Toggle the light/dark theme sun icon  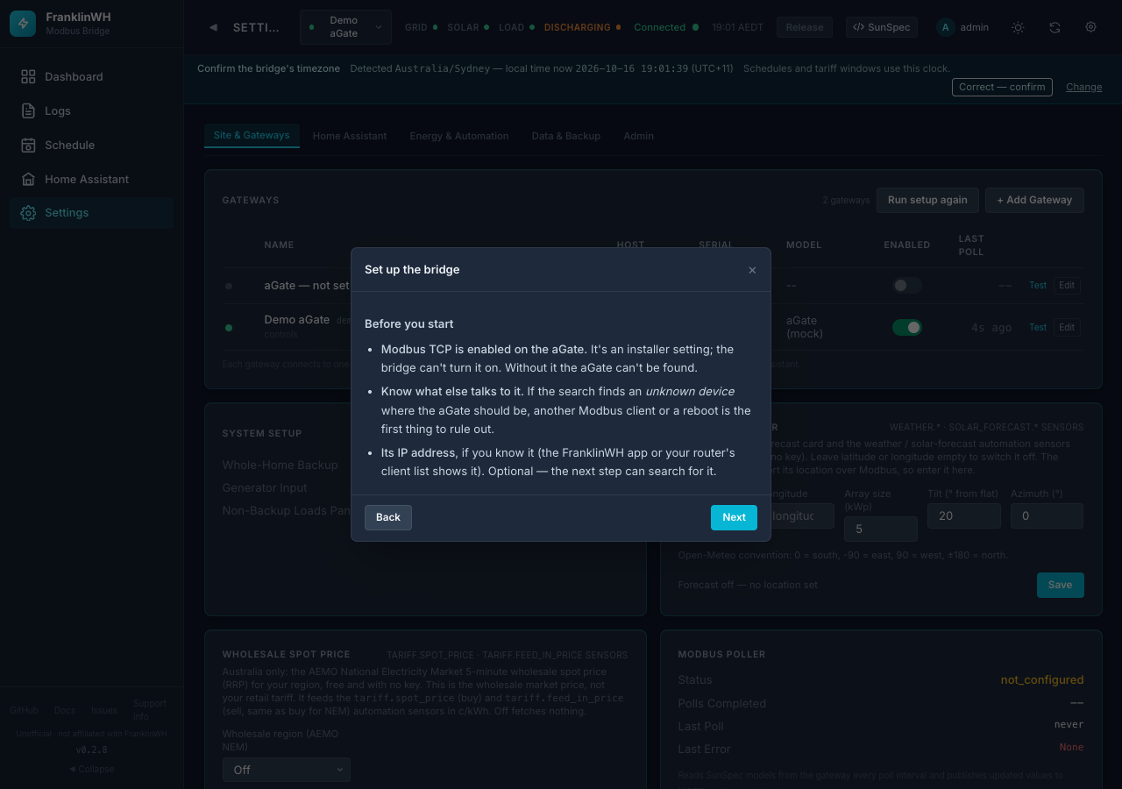tap(1018, 27)
